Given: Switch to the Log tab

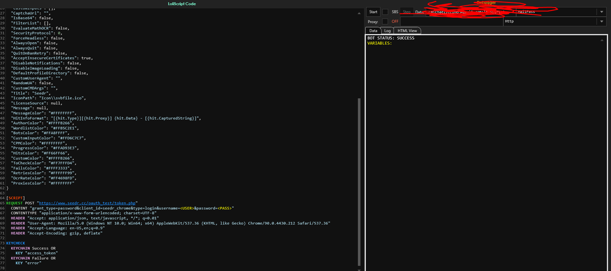Looking at the screenshot, I should point(388,31).
